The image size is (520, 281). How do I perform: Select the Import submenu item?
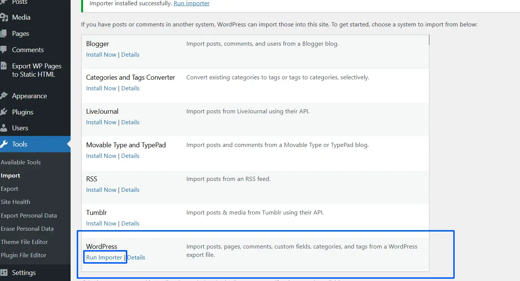pyautogui.click(x=11, y=176)
